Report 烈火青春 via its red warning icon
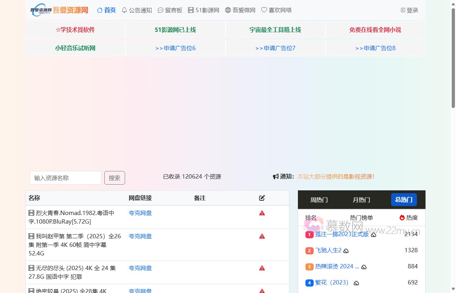 262,213
